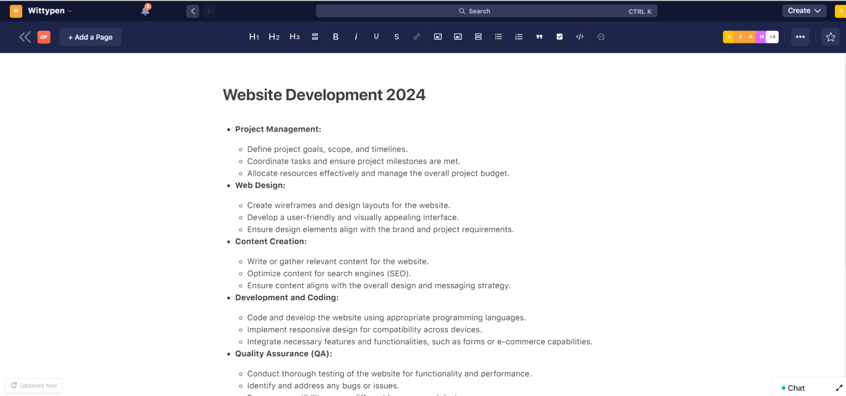
Task: Open the three-dots more options menu
Action: [800, 37]
